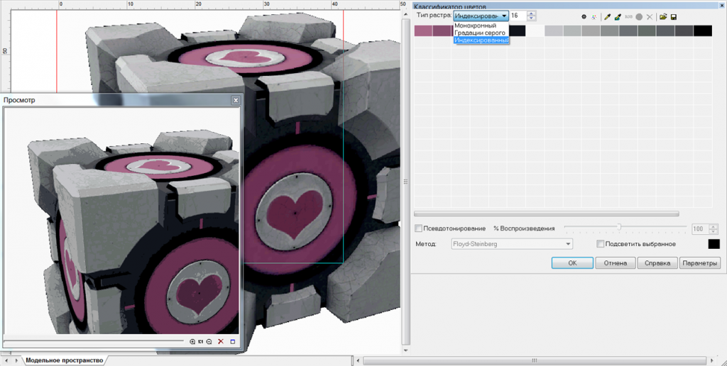Click the left tab navigation arrow

pos(8,360)
